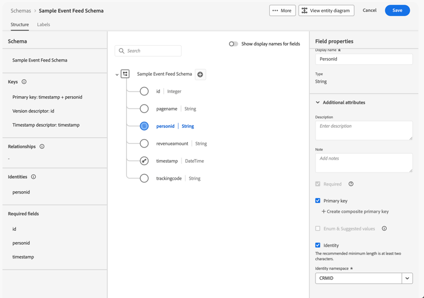Open the Identity namespace CRMID dropdown
Screen dimensions: 424x298
pos(407,278)
